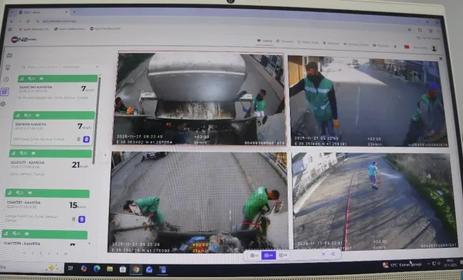Open the map icon in left sidebar

(x=9, y=56)
